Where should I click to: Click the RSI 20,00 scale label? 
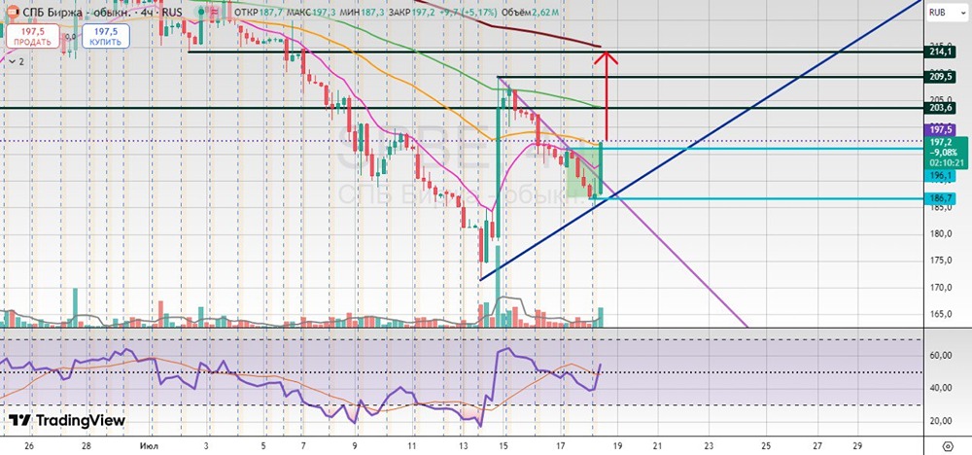pyautogui.click(x=940, y=421)
